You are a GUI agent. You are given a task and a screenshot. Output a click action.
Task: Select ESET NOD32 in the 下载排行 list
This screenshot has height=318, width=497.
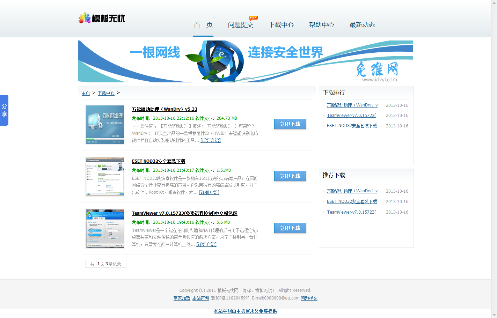pos(352,126)
